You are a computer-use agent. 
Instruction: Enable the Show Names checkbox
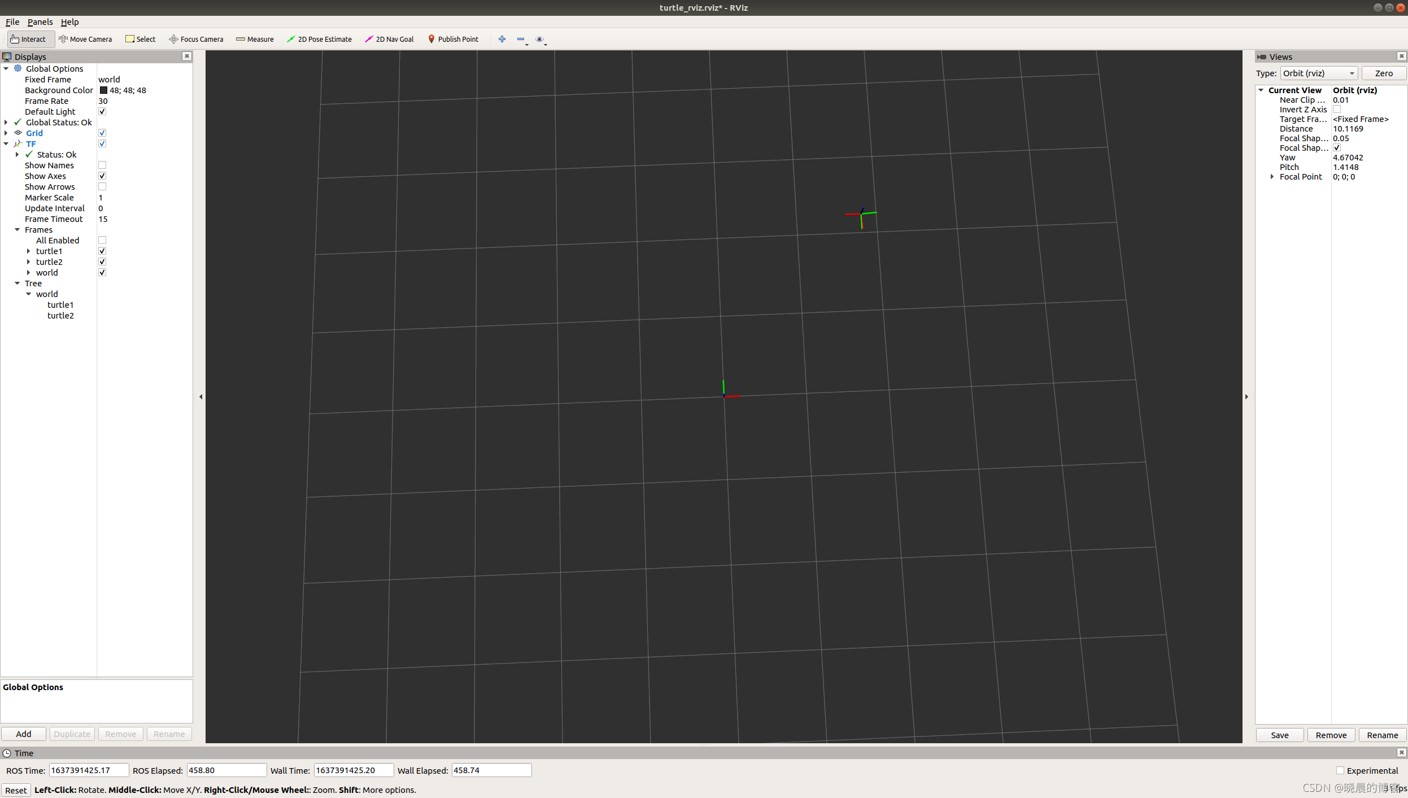click(x=102, y=165)
